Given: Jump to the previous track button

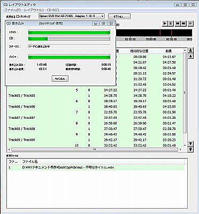Looking at the screenshot, I should click(178, 24).
